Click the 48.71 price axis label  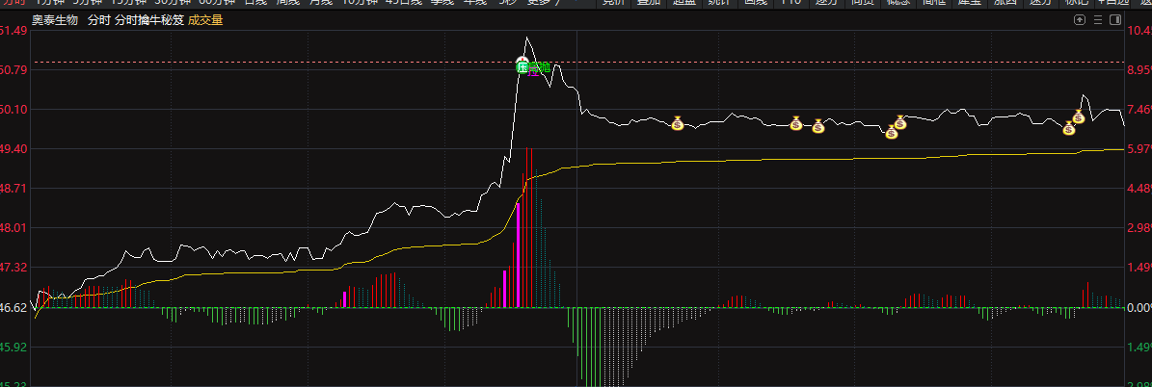click(x=13, y=189)
